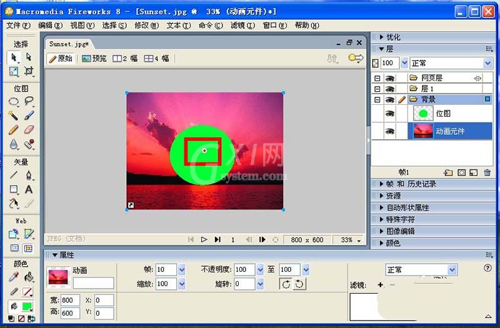Switch to the 4 幅 view tab
500x328 pixels.
(157, 59)
